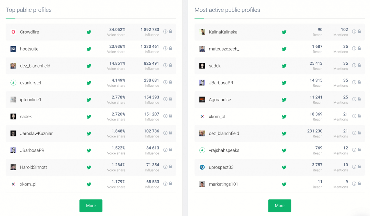Viewport: 370px width, 216px height.
Task: Click Twitter icon in the uprospect33 row
Action: tap(284, 167)
